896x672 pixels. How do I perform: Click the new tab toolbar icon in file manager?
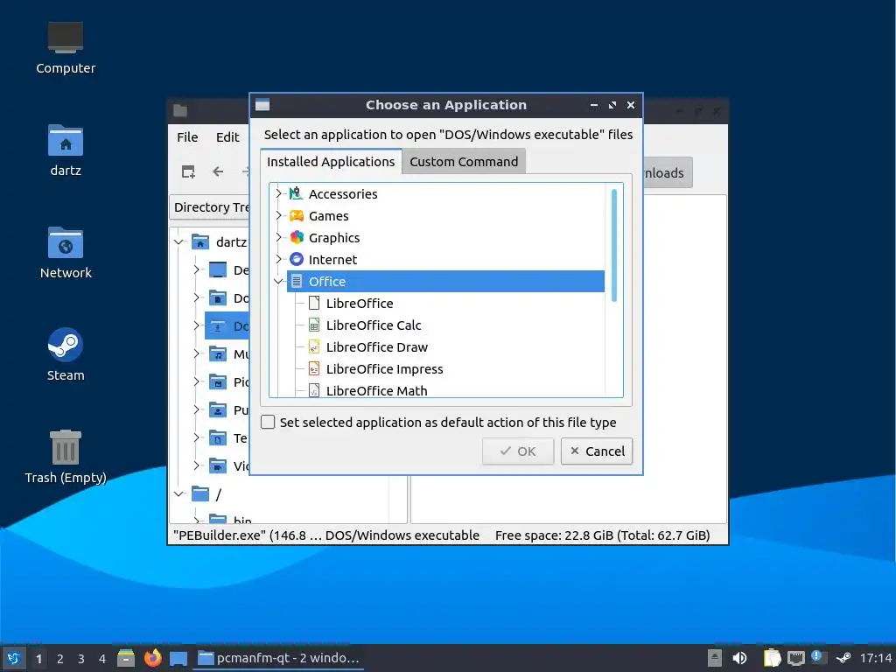188,171
